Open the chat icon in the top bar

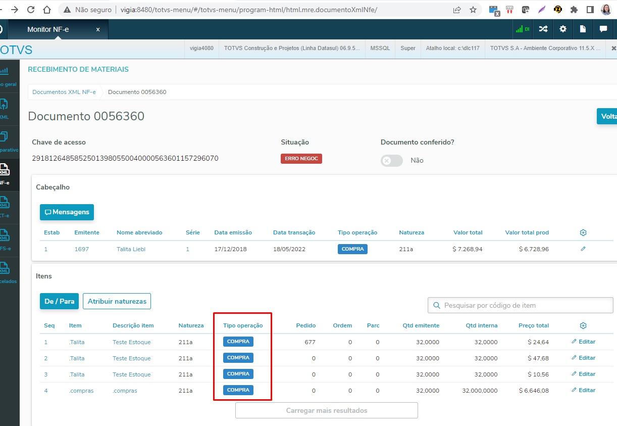click(x=603, y=29)
